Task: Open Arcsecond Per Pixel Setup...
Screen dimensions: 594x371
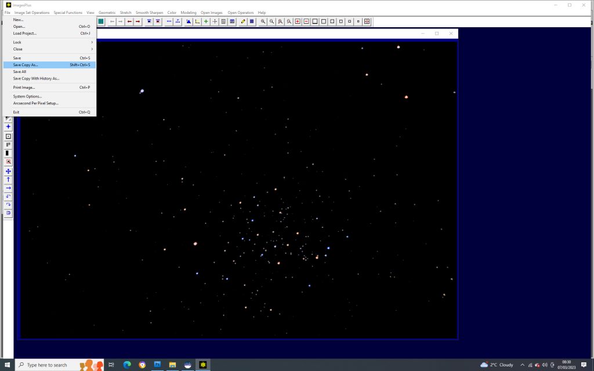Action: (50, 103)
